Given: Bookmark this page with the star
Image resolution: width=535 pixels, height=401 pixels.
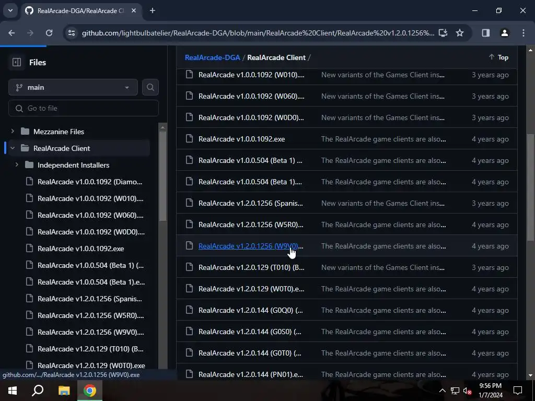Looking at the screenshot, I should (x=460, y=33).
